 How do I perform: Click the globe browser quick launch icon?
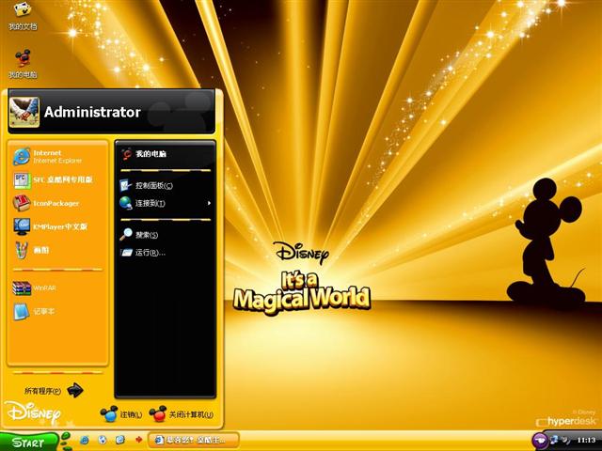(103, 441)
